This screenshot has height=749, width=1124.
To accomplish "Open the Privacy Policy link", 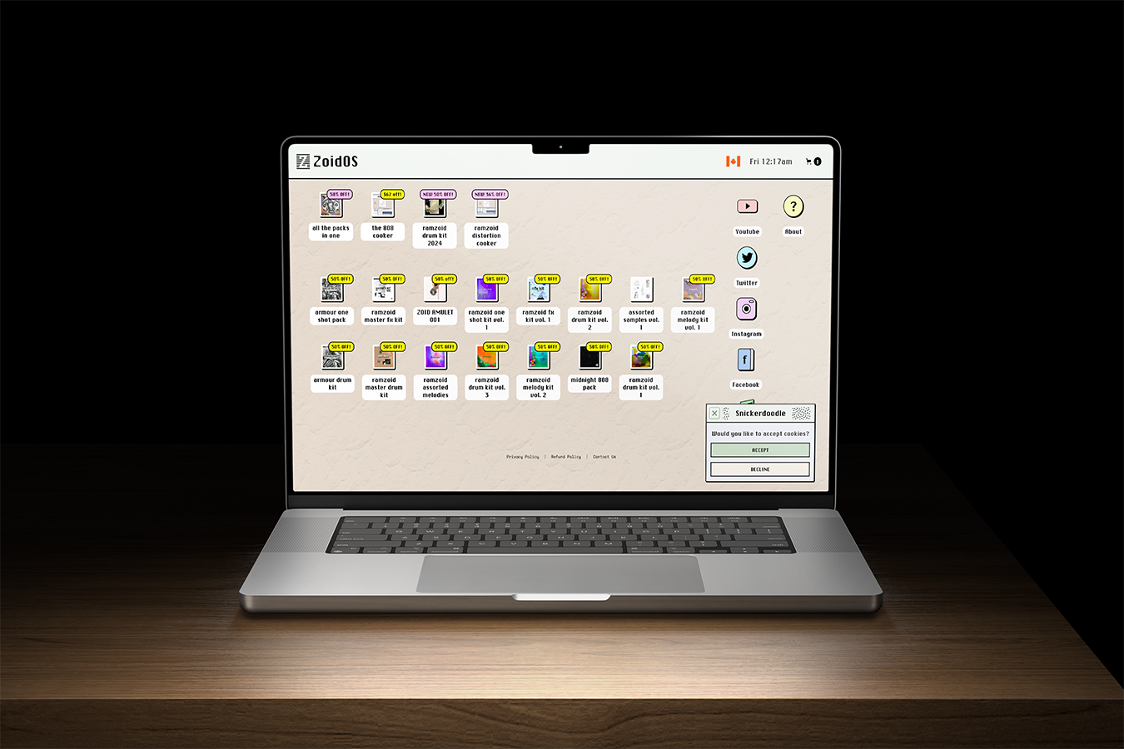I will click(523, 457).
